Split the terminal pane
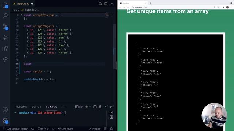Image resolution: width=234 pixels, height=131 pixels. 95,107
